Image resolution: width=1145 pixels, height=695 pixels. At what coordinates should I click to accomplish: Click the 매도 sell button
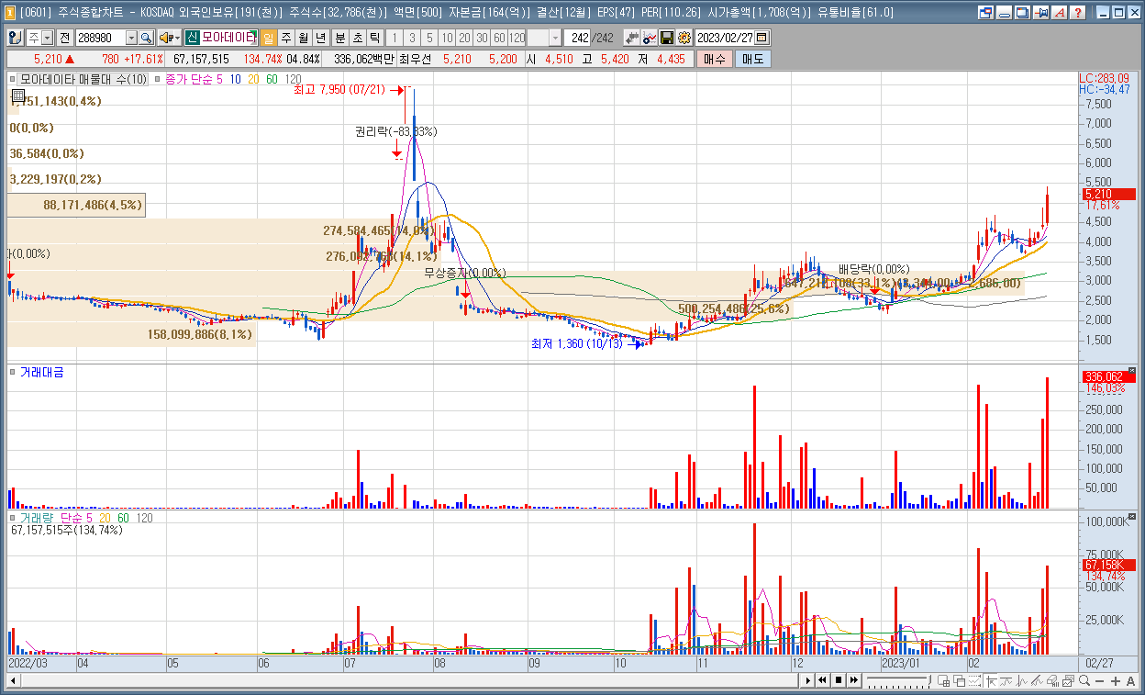pos(752,59)
